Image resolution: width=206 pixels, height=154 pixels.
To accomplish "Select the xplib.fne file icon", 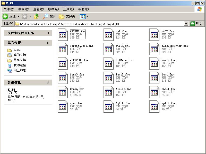I will click(154, 107).
